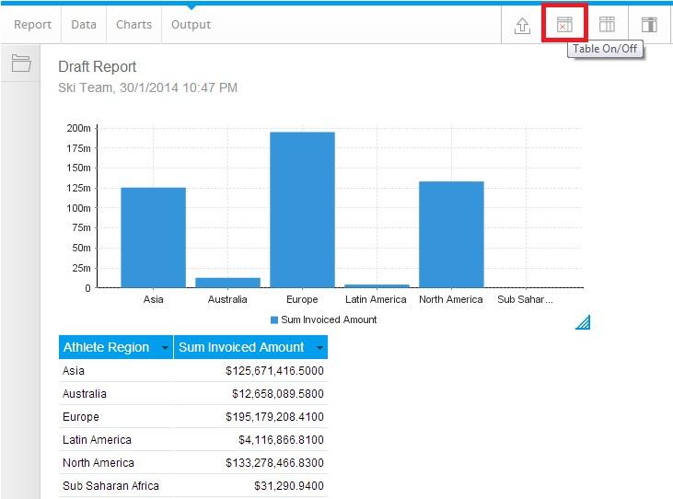Click the 'Ski Team, 30/1/2014 10:47 PM' subtitle

tap(147, 87)
